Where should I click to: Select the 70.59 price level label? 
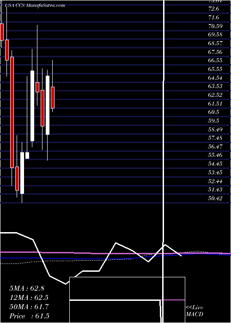tap(215, 26)
